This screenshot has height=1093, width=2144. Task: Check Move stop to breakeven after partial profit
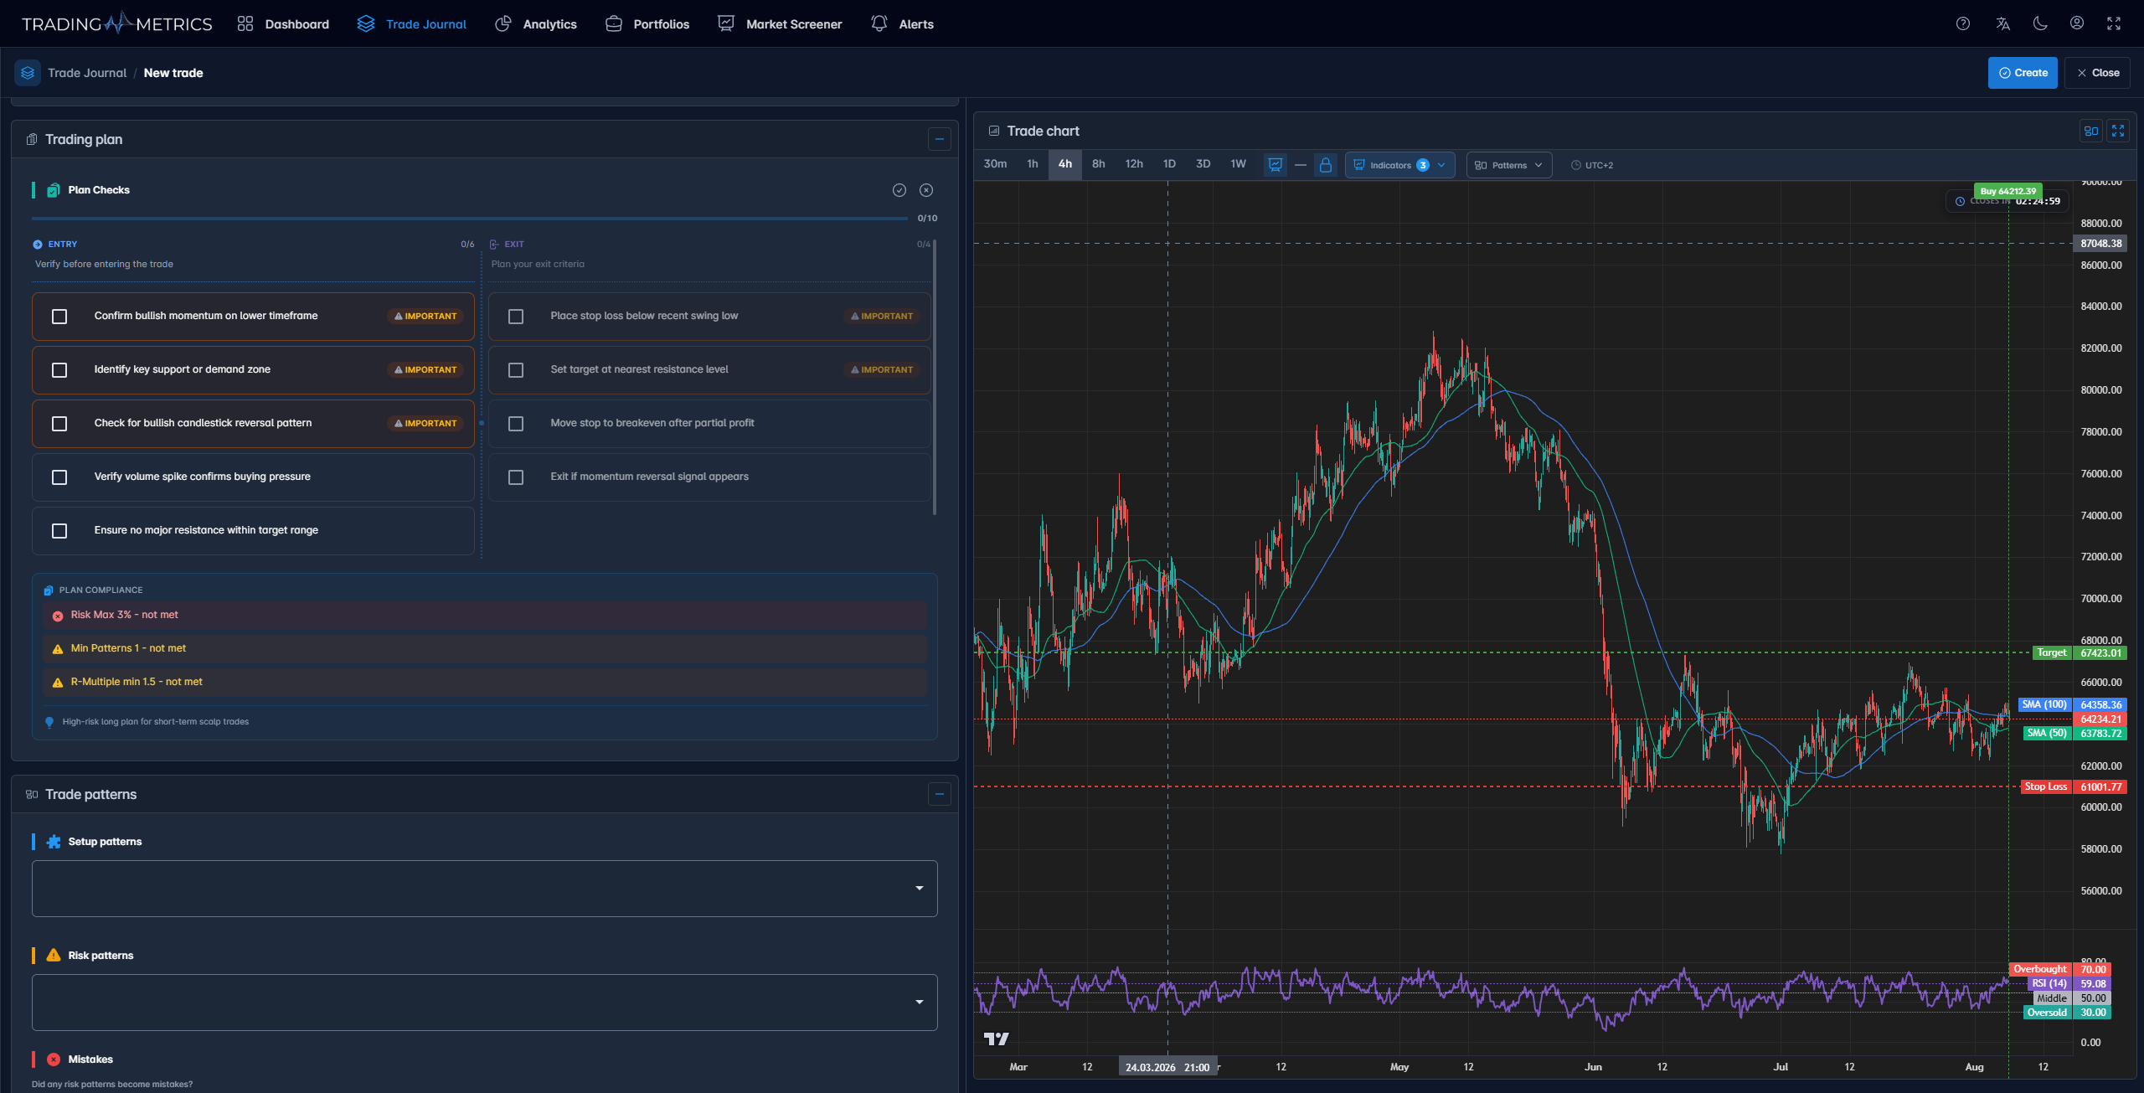[x=516, y=424]
